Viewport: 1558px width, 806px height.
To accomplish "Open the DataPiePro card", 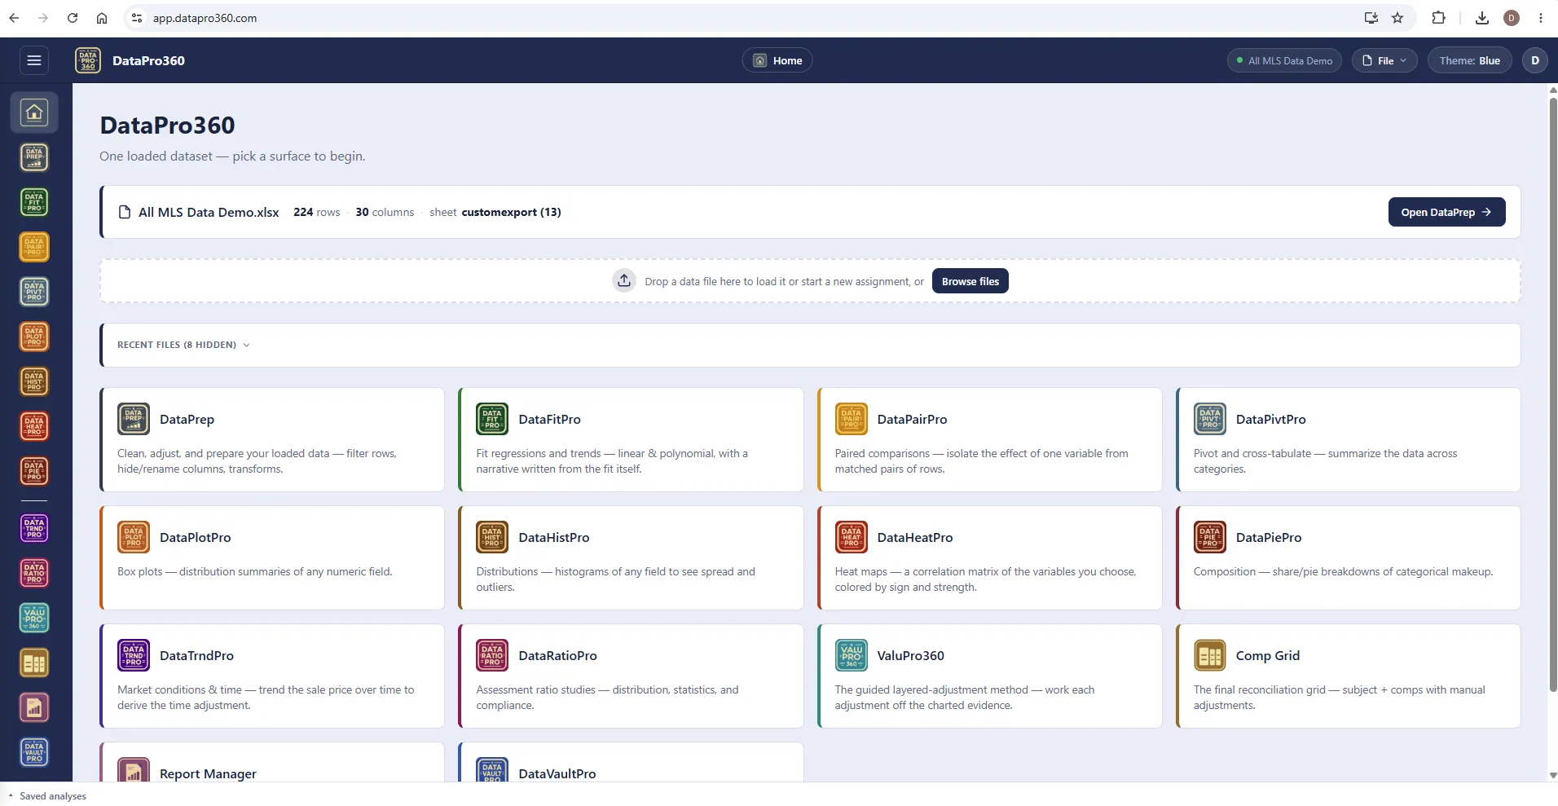I will pos(1348,557).
